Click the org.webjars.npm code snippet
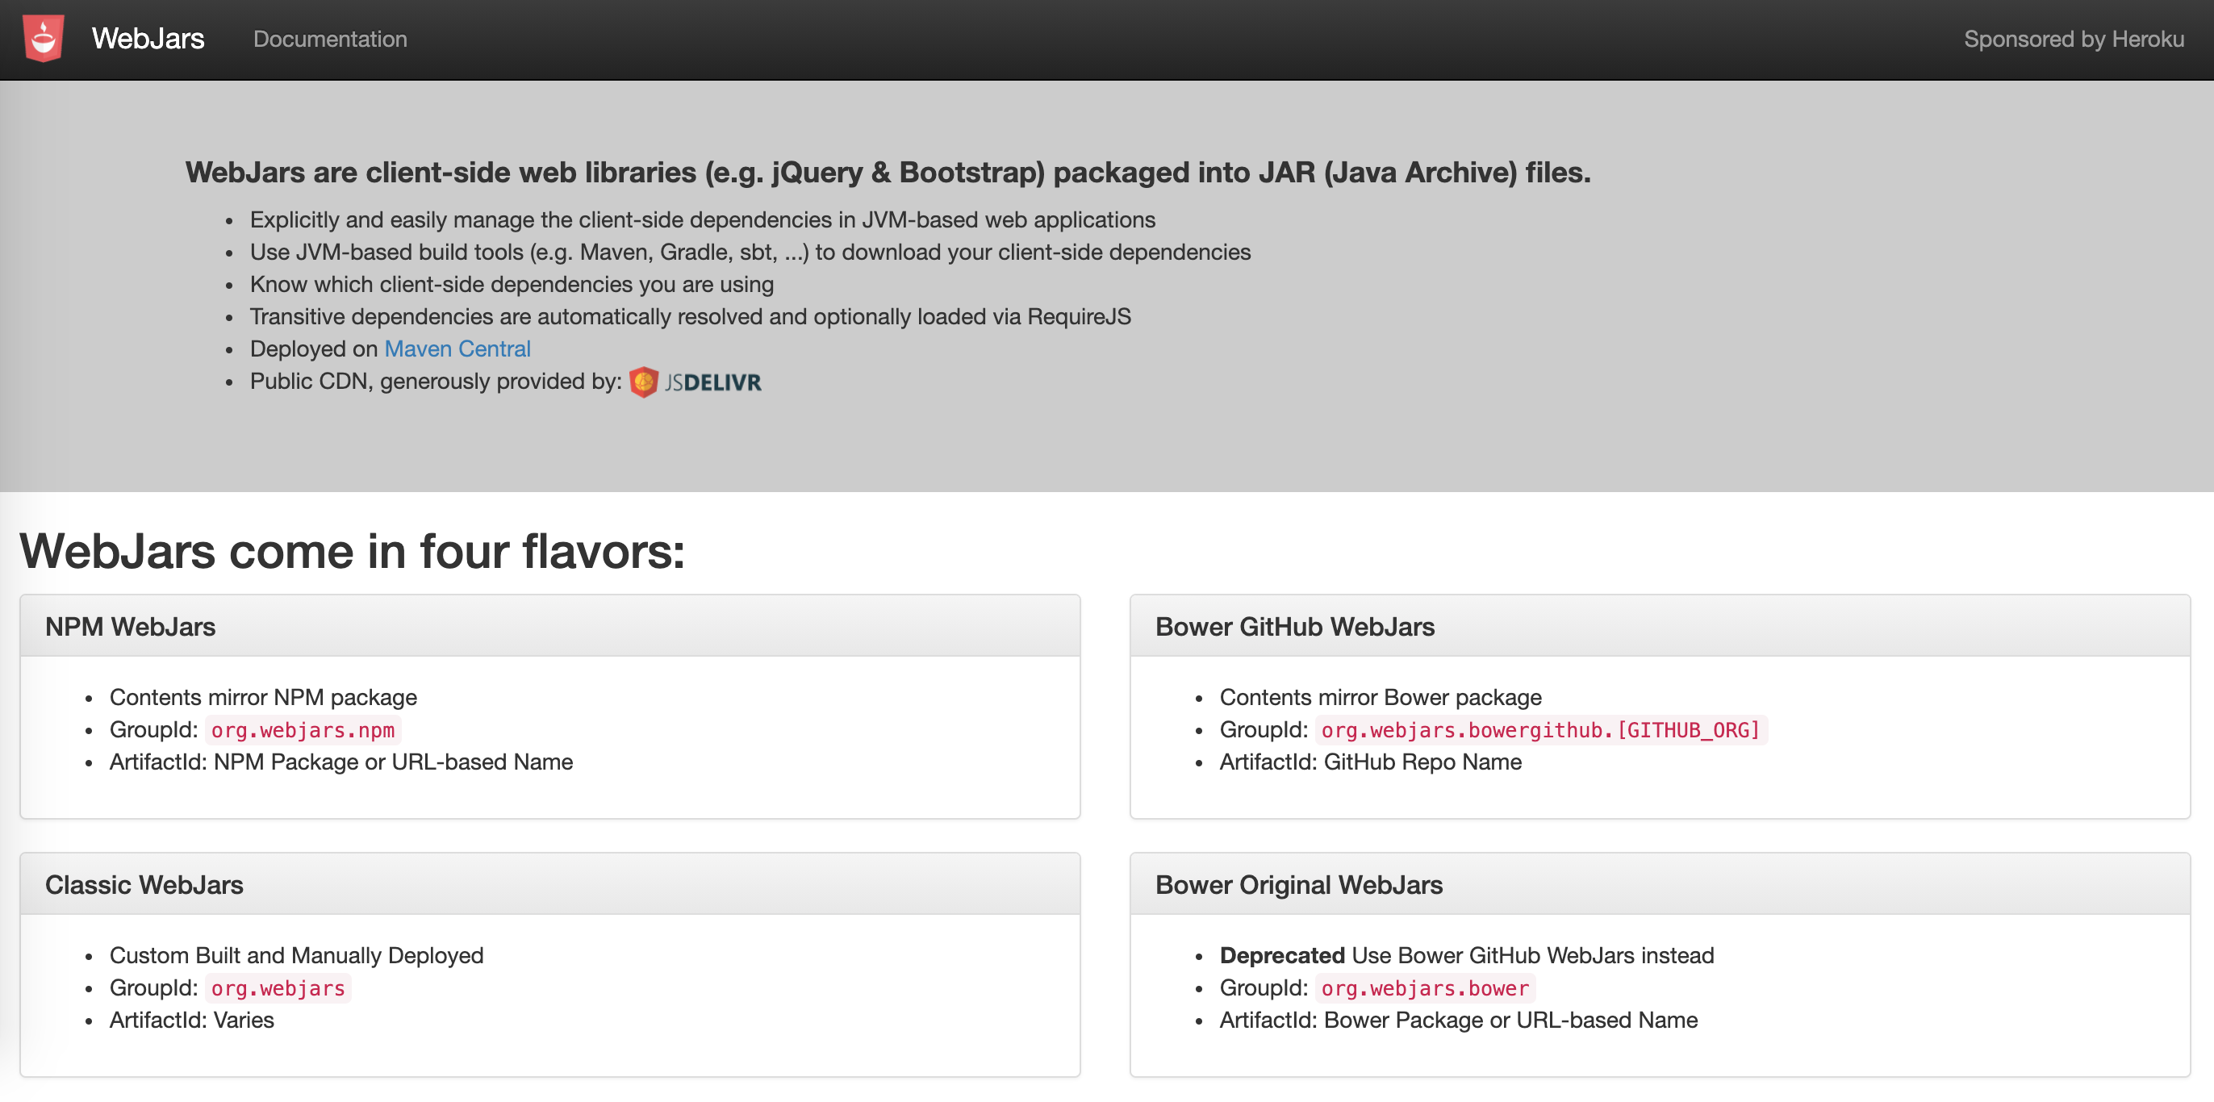The height and width of the screenshot is (1102, 2214). [x=303, y=730]
